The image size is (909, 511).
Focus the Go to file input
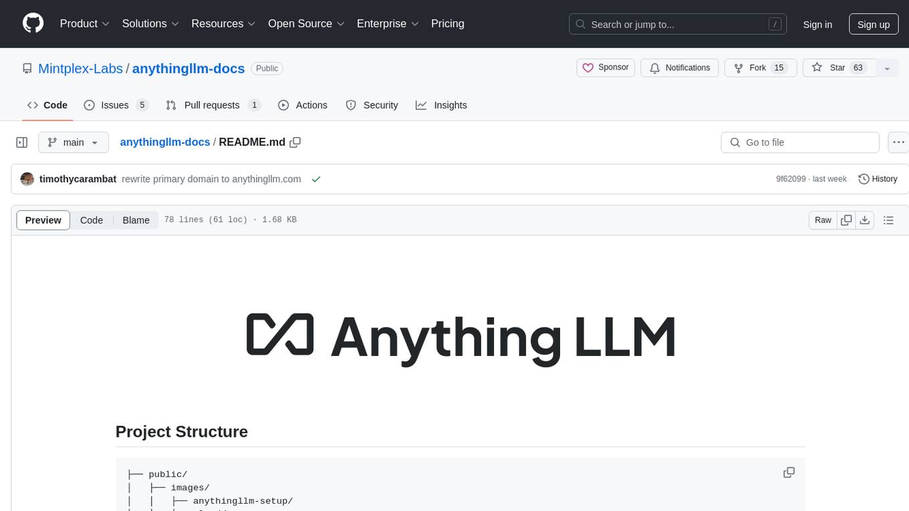point(800,142)
